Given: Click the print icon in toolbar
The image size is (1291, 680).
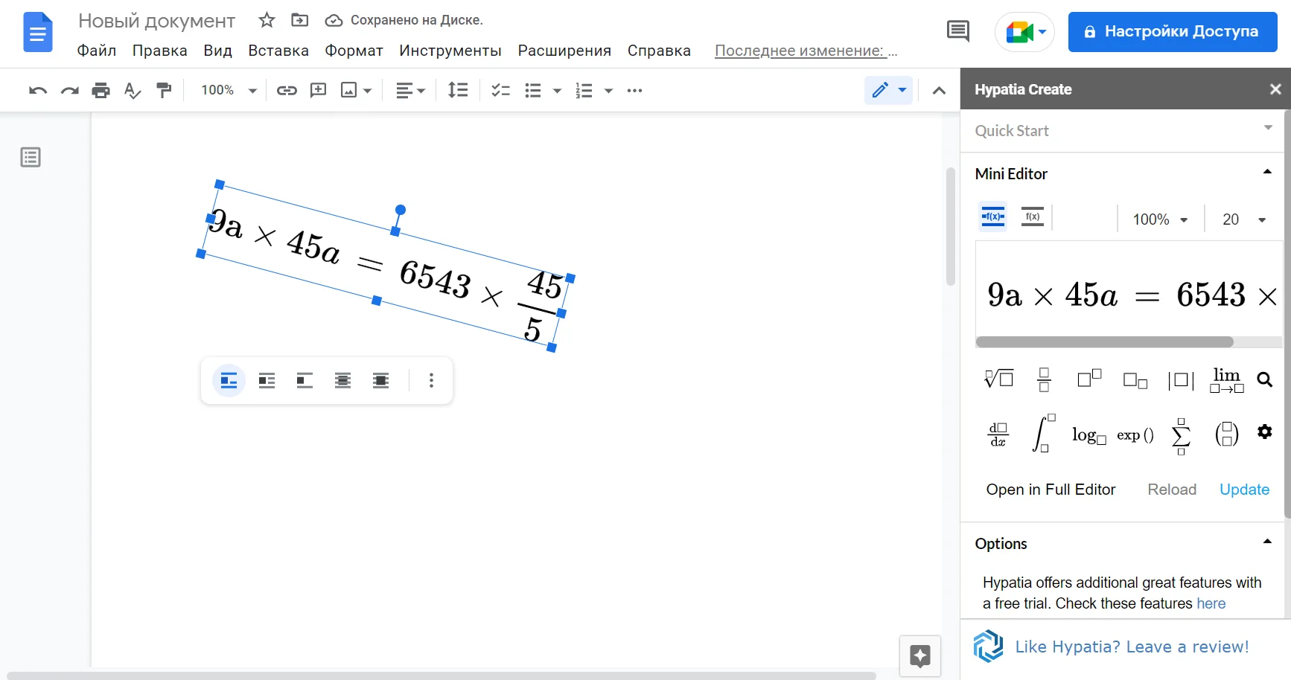Looking at the screenshot, I should [x=101, y=91].
